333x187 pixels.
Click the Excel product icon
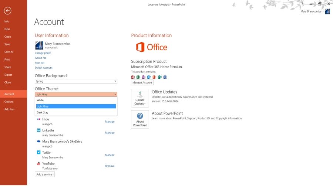138,77
